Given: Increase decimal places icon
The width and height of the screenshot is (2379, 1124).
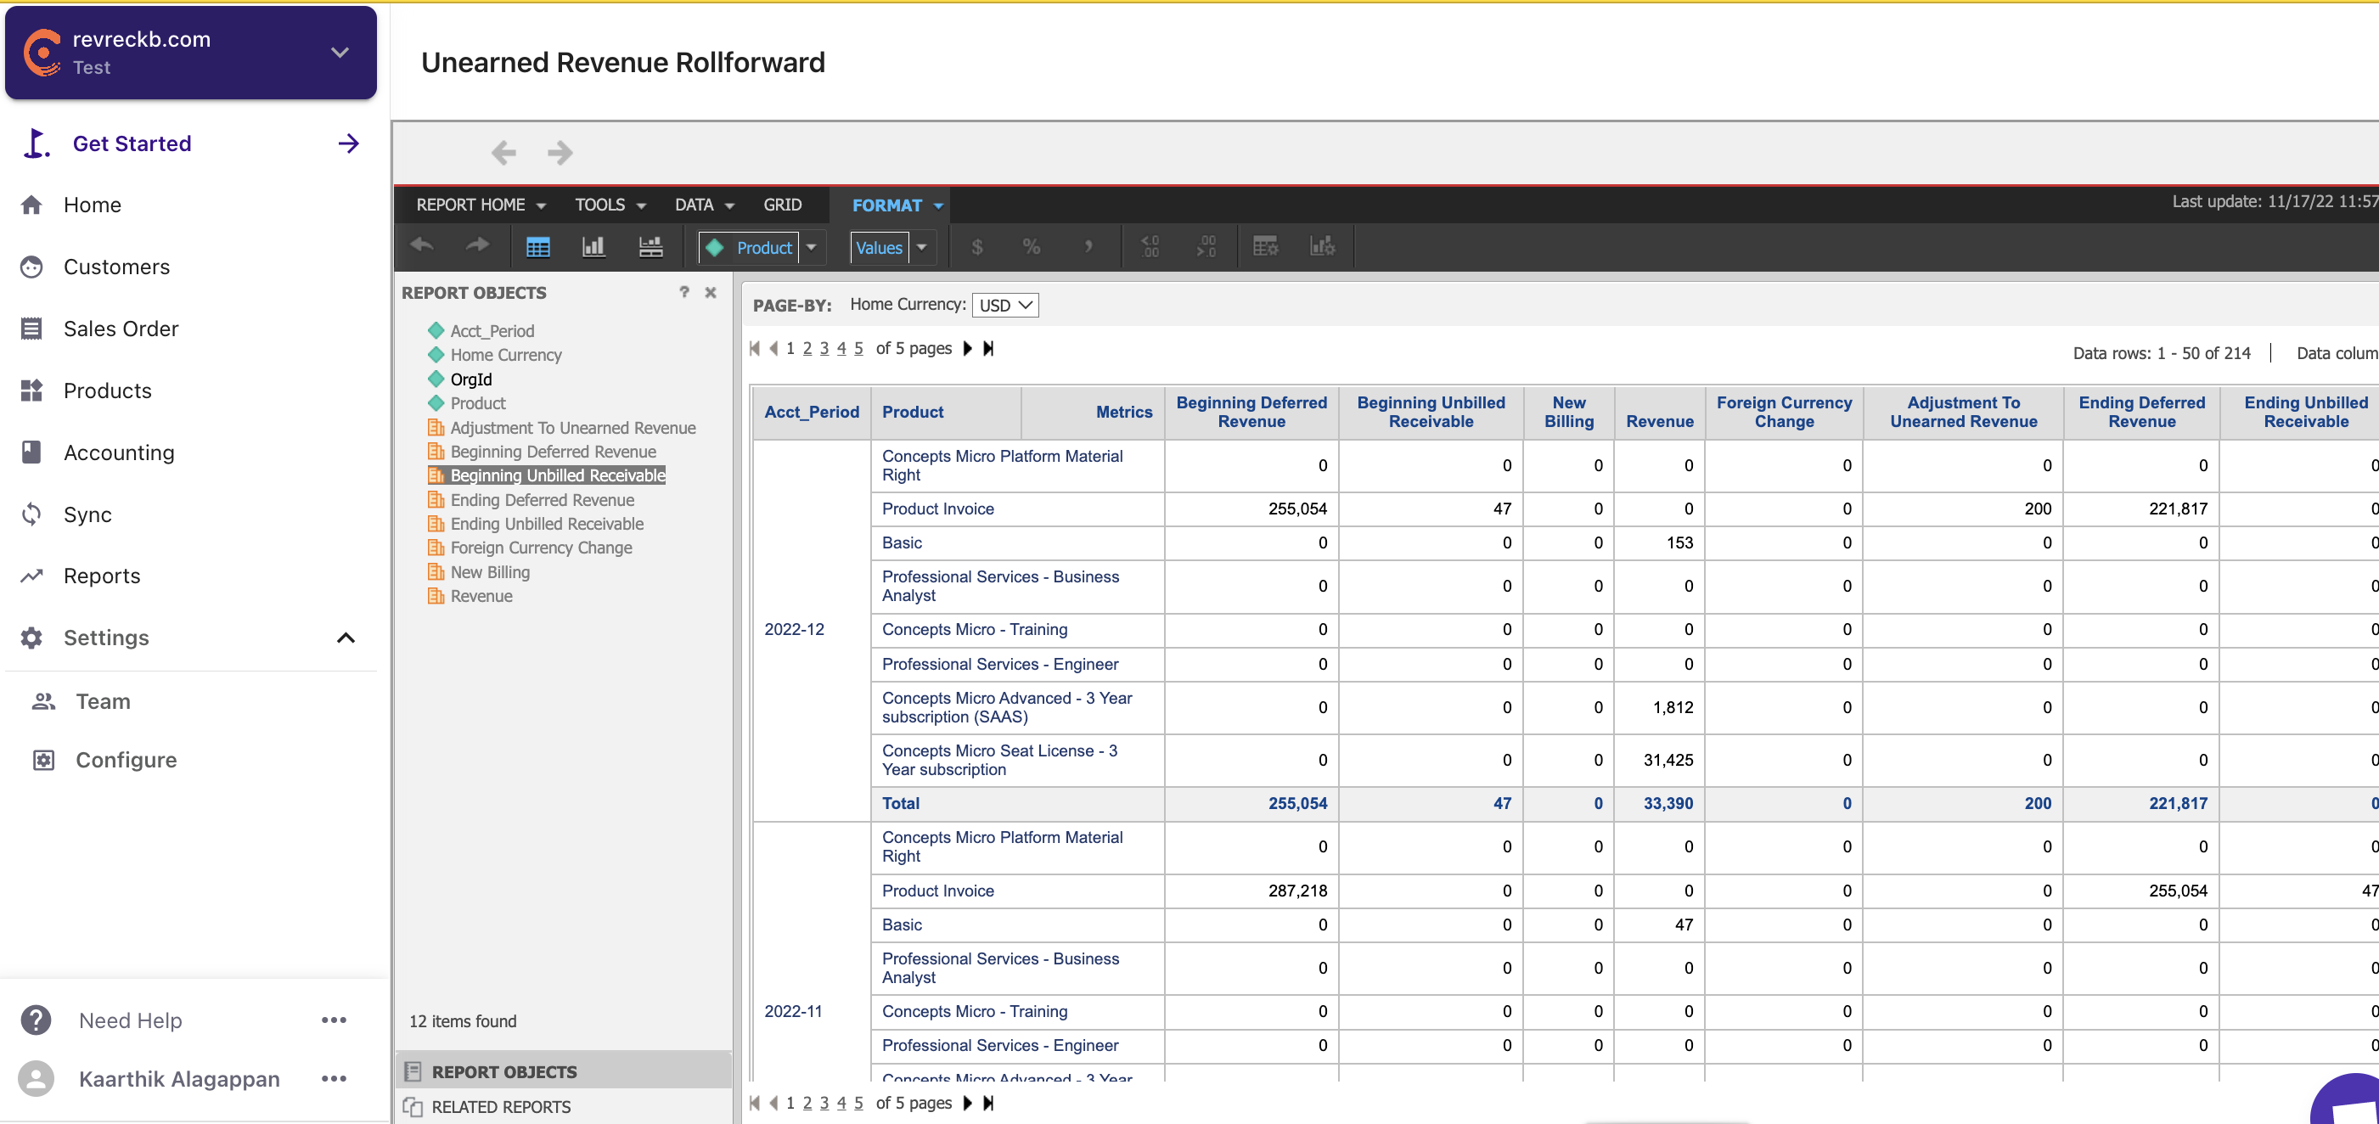Looking at the screenshot, I should pyautogui.click(x=1150, y=246).
